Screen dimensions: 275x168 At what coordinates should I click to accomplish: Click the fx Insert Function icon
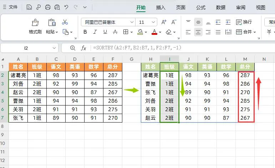(84, 48)
